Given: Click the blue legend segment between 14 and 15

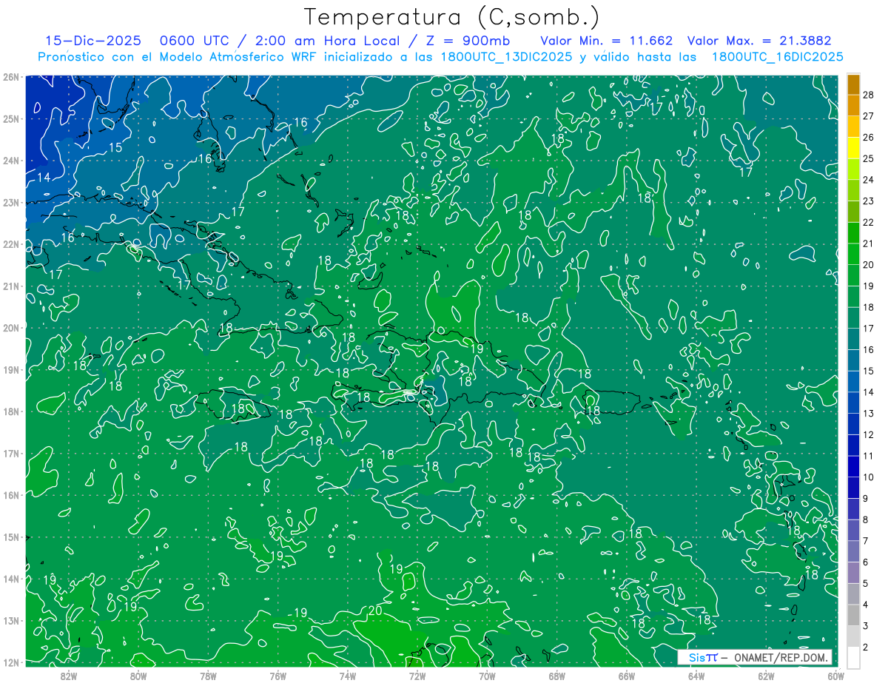Looking at the screenshot, I should [x=853, y=381].
